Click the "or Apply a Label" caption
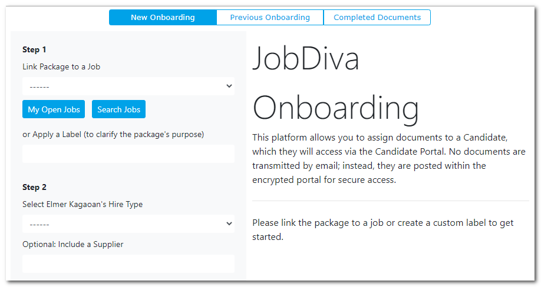Screen dimensions: 541x287 (113, 134)
